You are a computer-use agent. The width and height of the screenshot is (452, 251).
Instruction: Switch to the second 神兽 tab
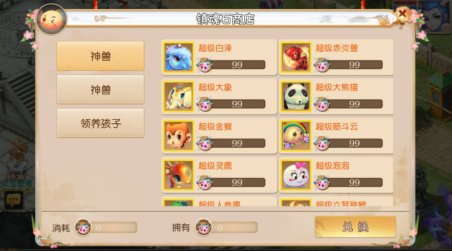100,90
